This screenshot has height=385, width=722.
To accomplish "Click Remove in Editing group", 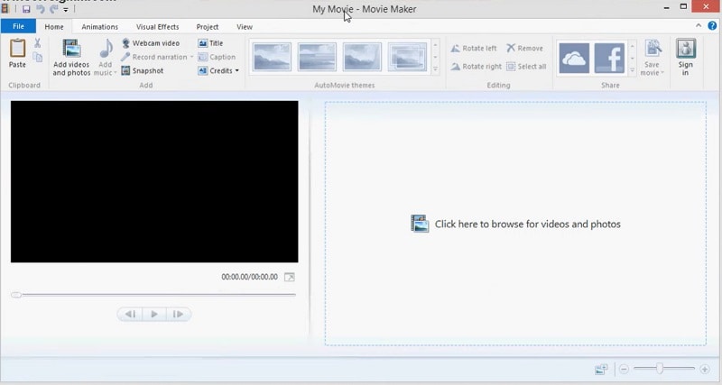I will click(x=524, y=49).
